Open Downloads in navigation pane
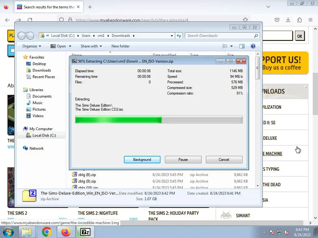The width and height of the screenshot is (318, 238). click(42, 70)
